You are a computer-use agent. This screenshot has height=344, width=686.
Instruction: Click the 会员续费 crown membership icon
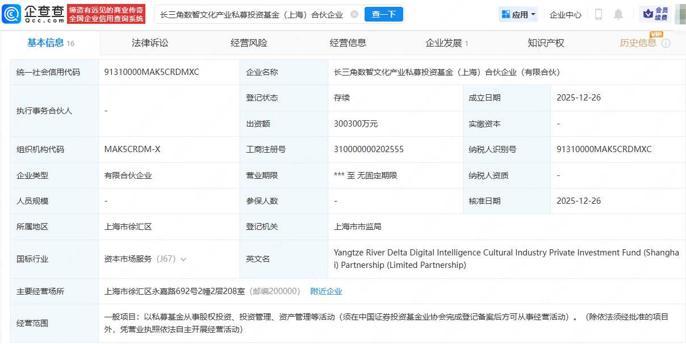click(x=647, y=12)
